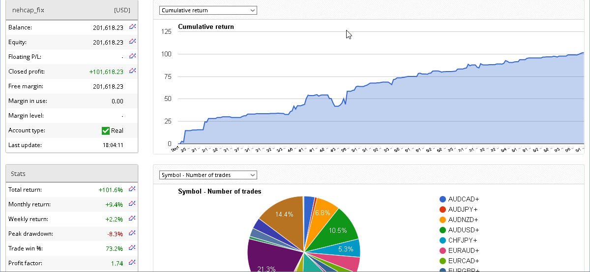
Task: Click the green Real account type checkmark
Action: click(105, 130)
